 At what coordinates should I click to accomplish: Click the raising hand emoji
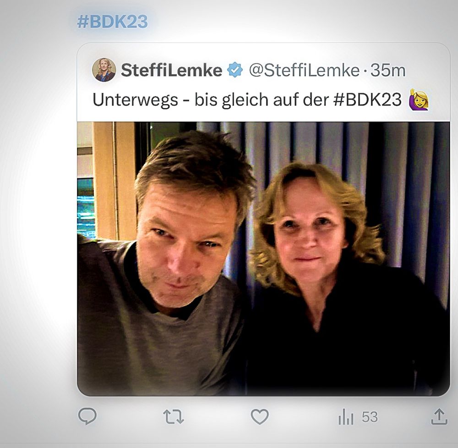click(419, 99)
